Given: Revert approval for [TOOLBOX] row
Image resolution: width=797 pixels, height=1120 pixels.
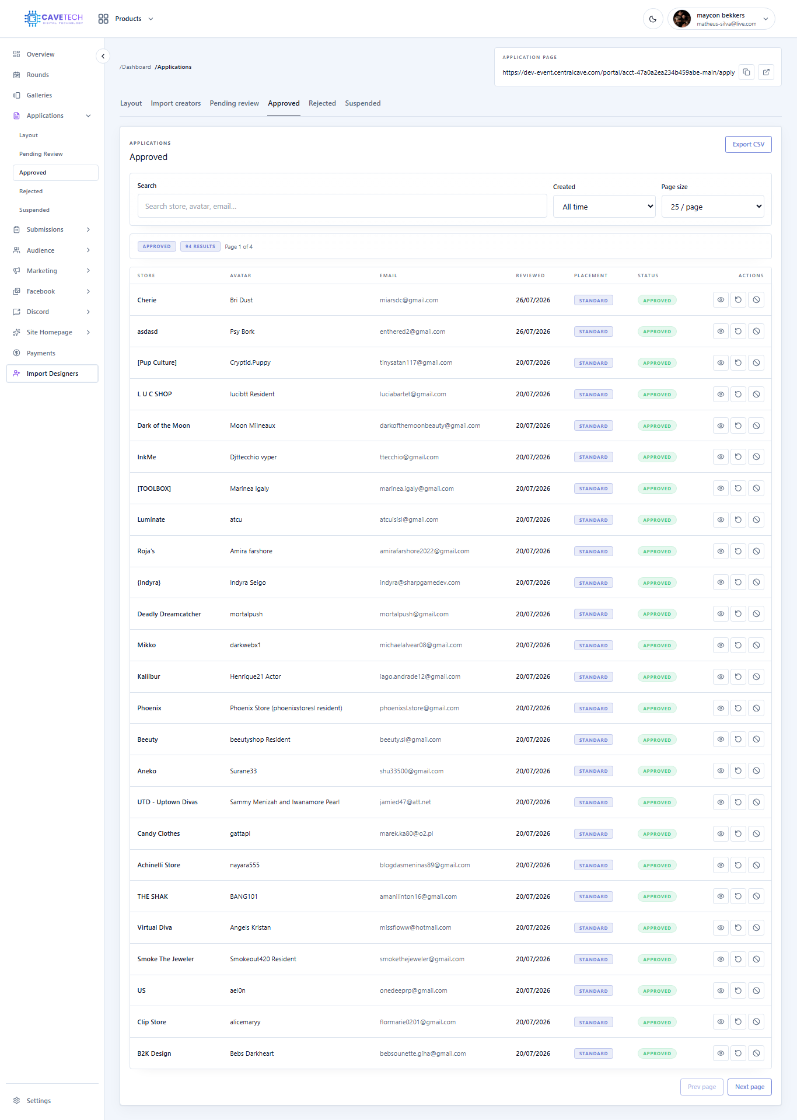Looking at the screenshot, I should [x=738, y=489].
